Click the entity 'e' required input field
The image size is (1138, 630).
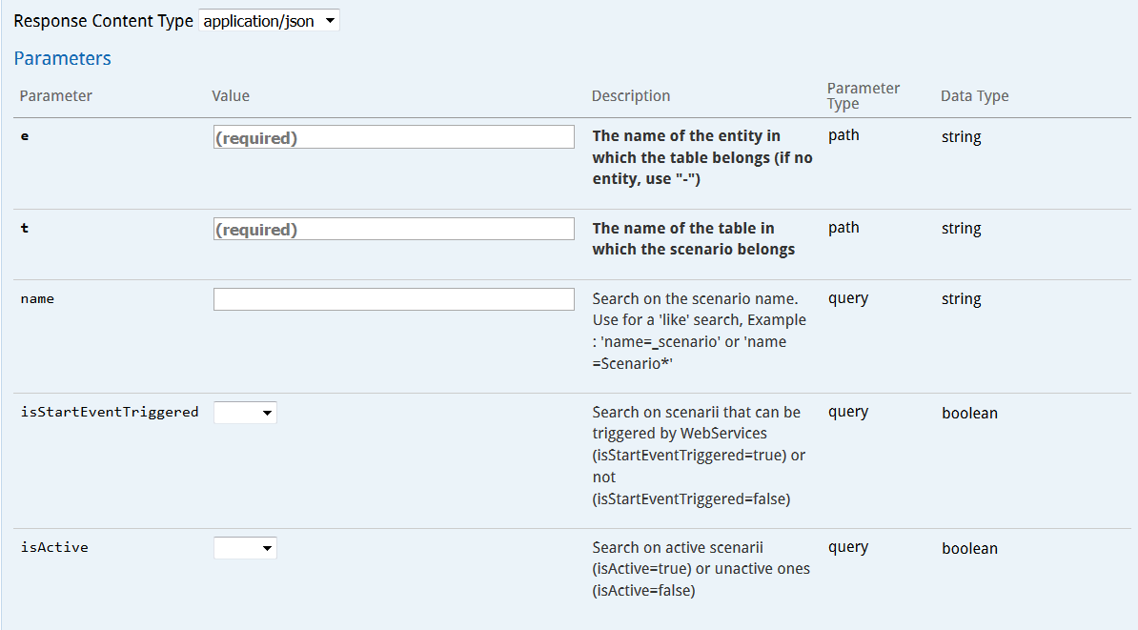pos(394,137)
